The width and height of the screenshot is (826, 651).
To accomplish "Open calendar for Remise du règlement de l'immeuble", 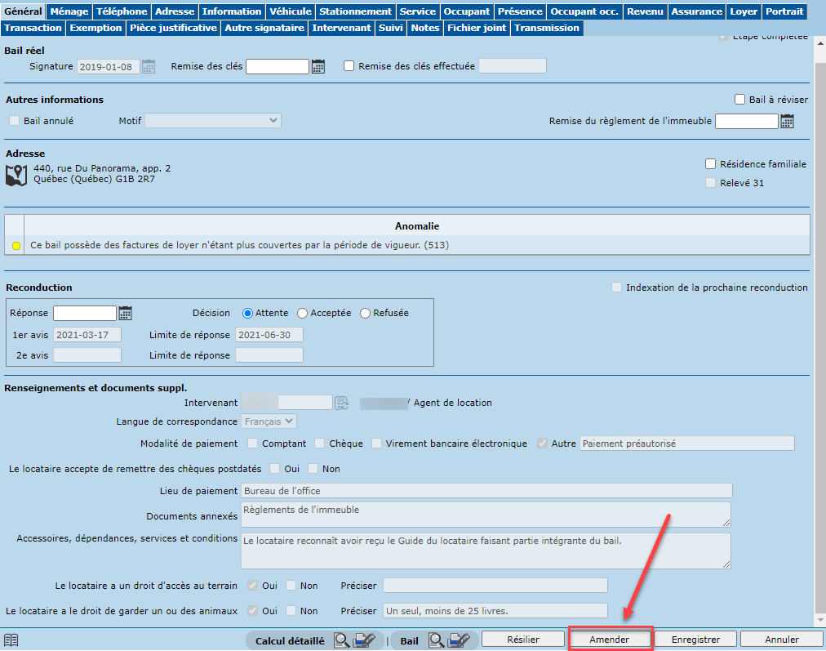I will coord(787,122).
